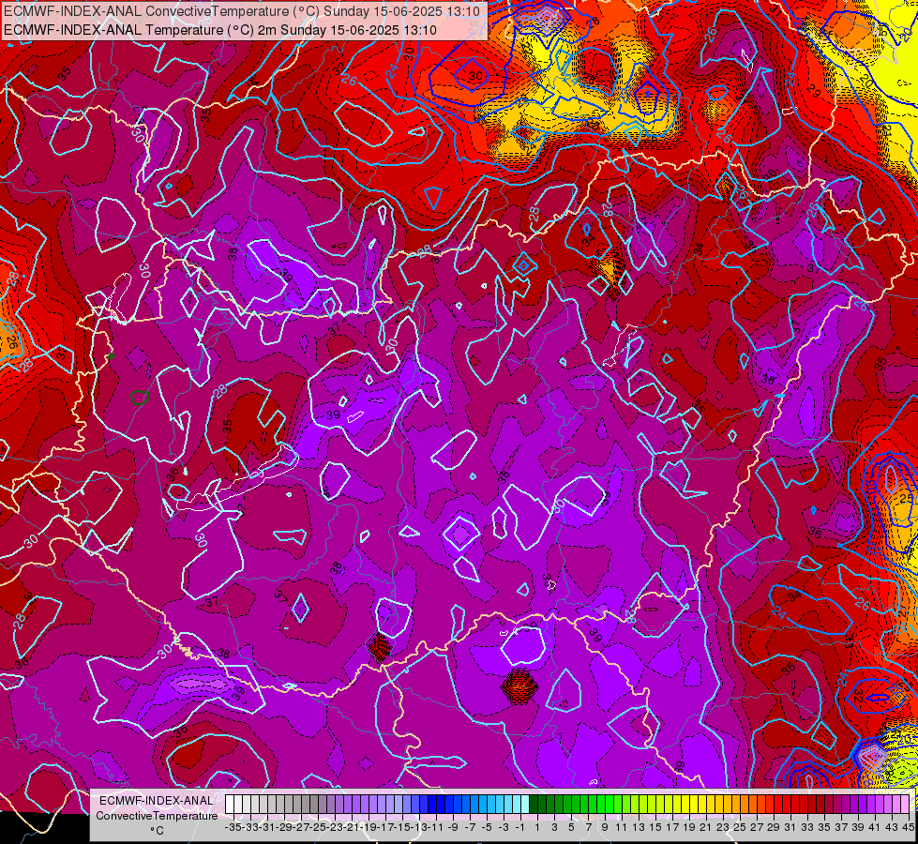Click the Temperature 2m title line
This screenshot has width=918, height=844.
220,30
